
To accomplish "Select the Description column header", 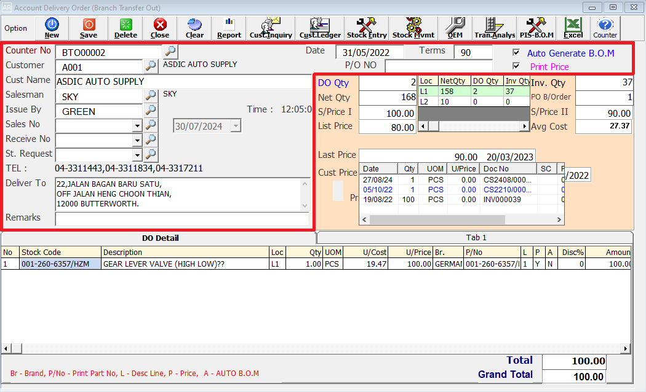I will click(185, 252).
